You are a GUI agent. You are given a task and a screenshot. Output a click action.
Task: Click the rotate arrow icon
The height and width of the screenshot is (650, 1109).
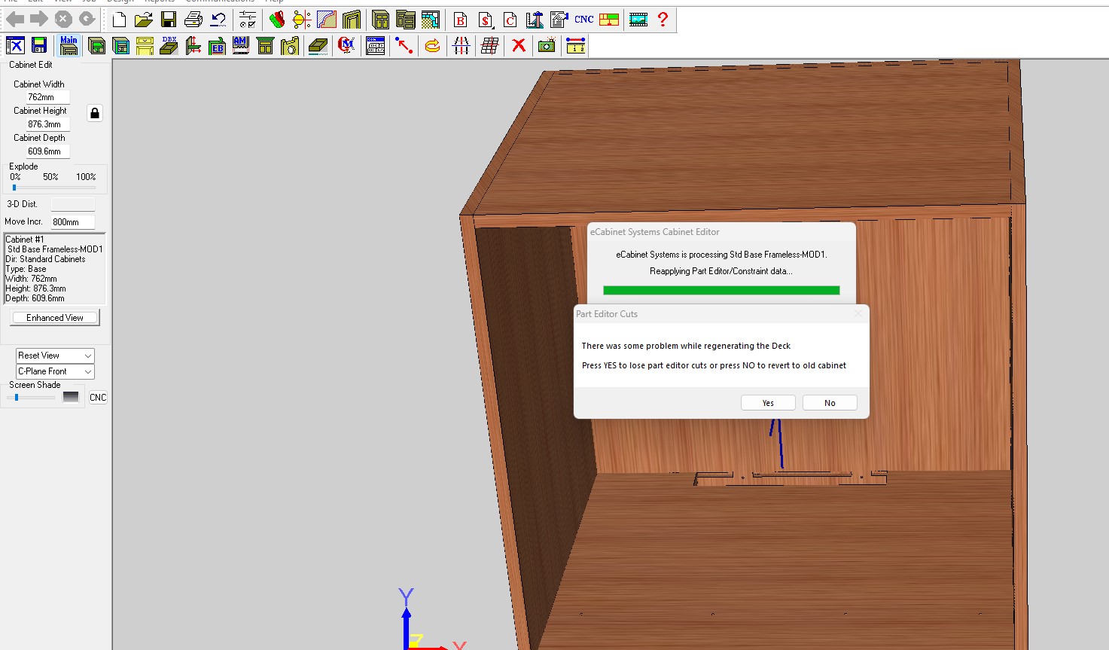coord(432,46)
